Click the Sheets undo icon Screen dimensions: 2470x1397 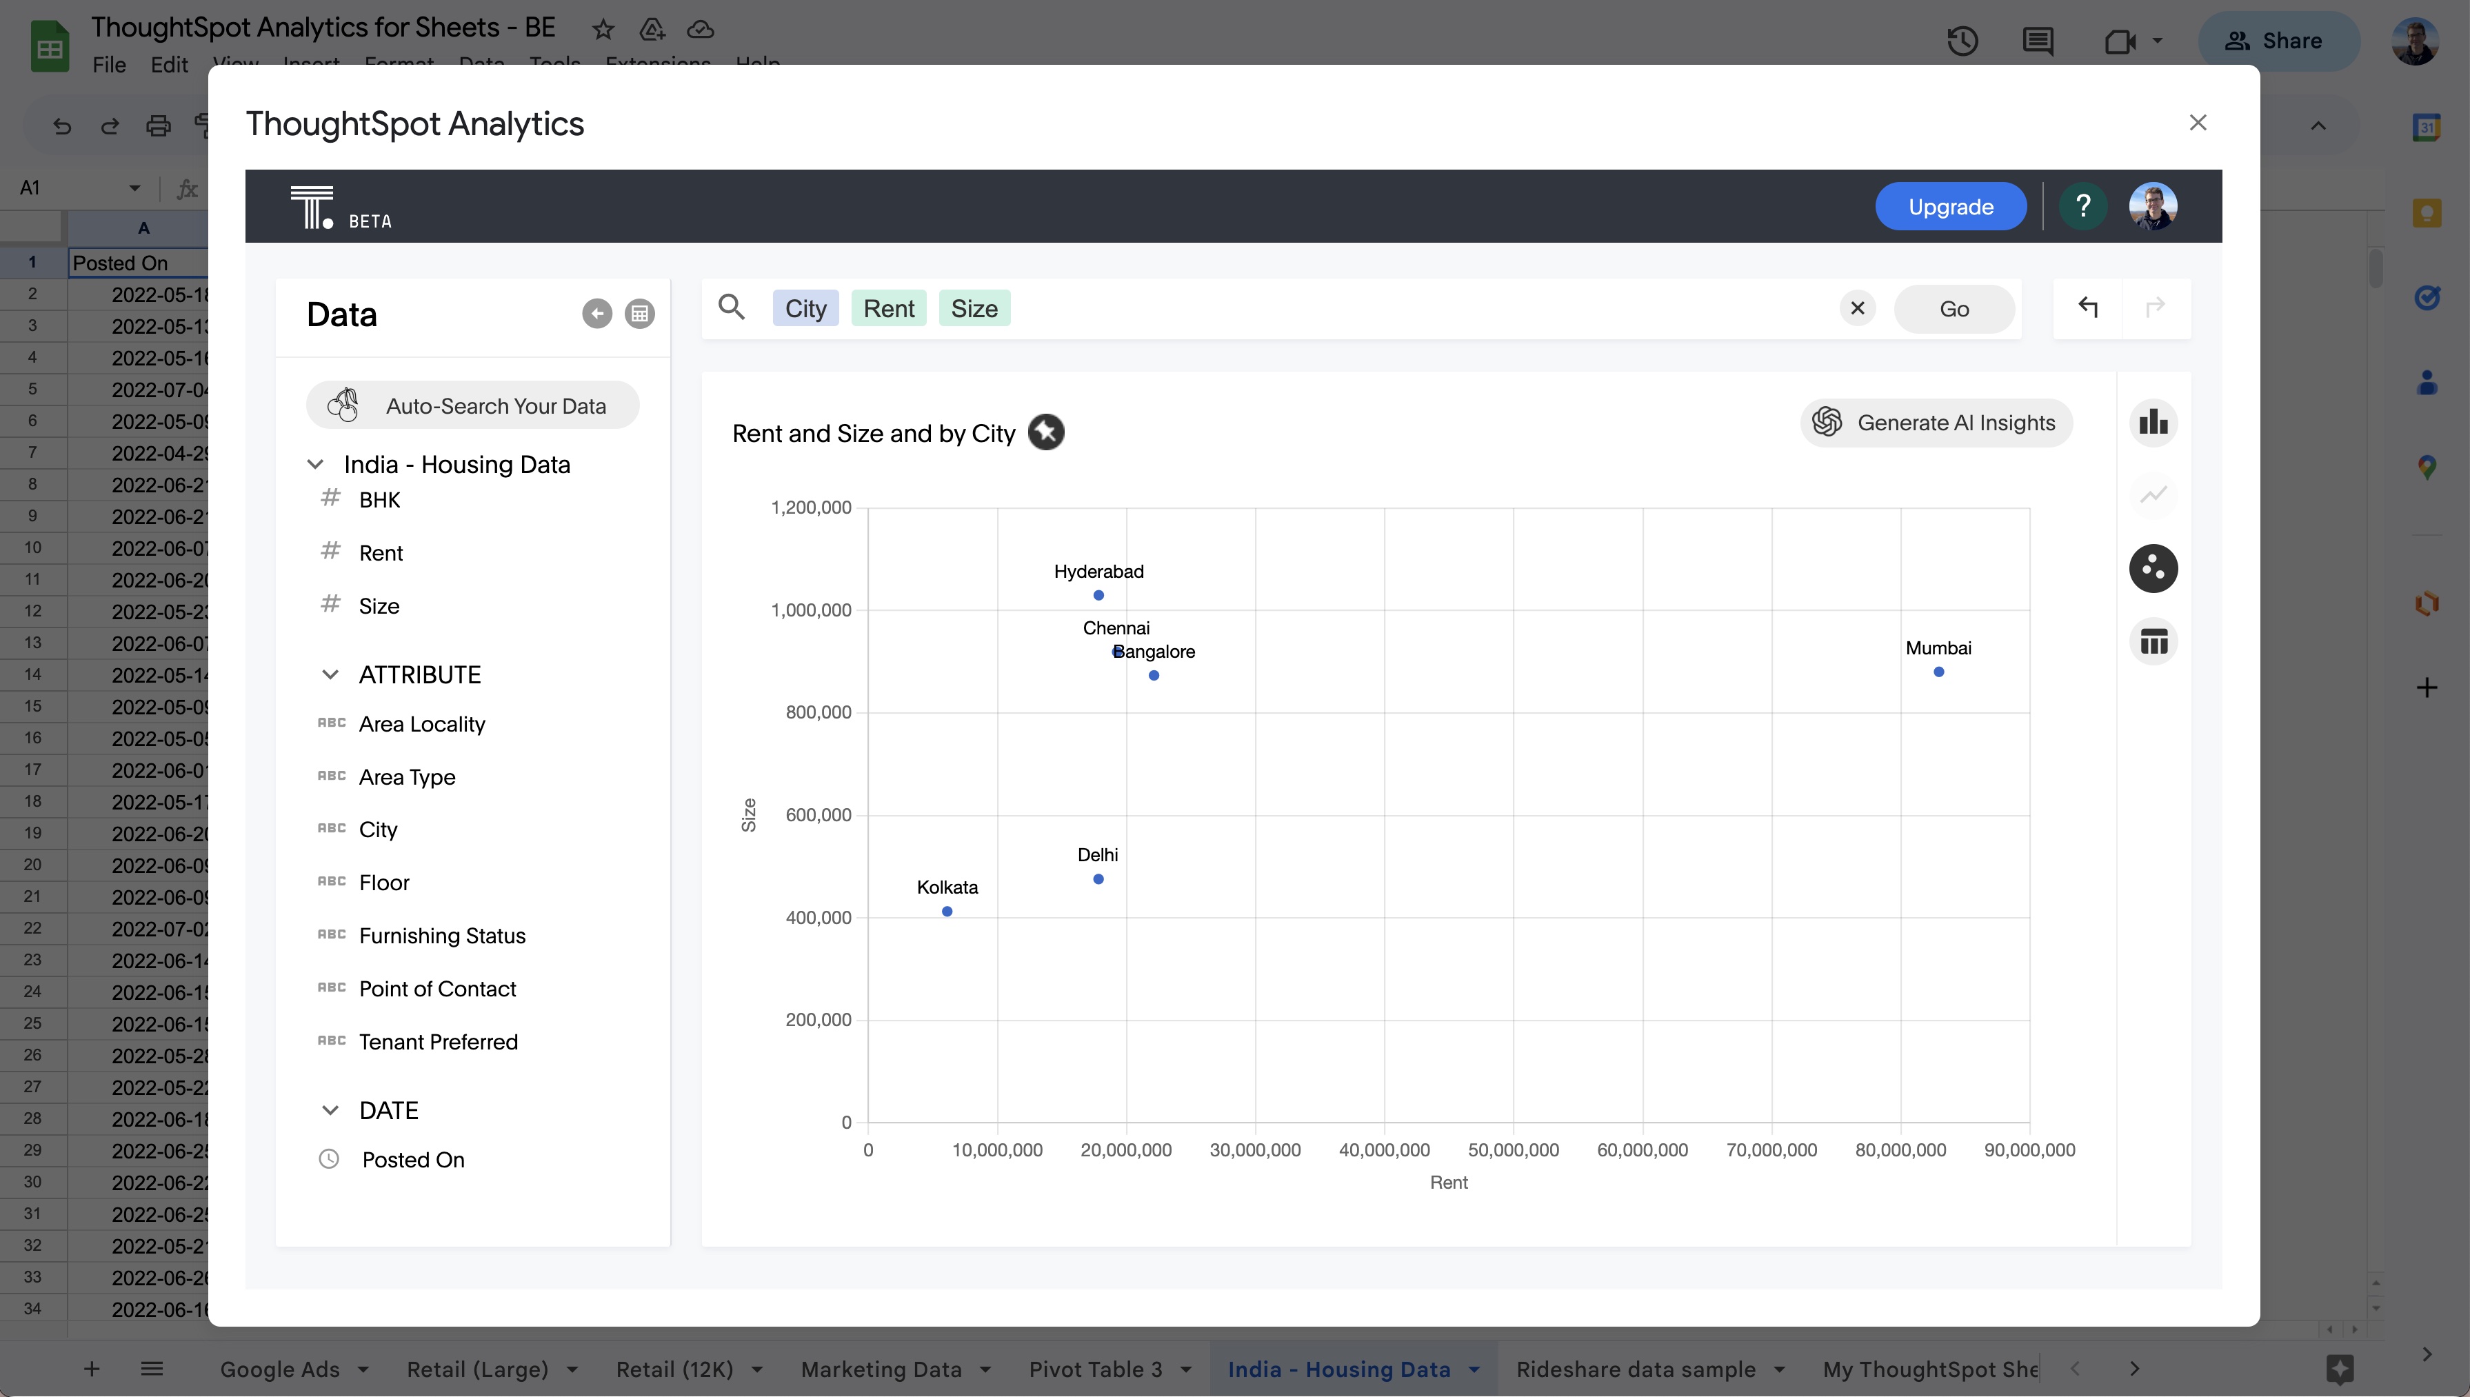click(62, 125)
